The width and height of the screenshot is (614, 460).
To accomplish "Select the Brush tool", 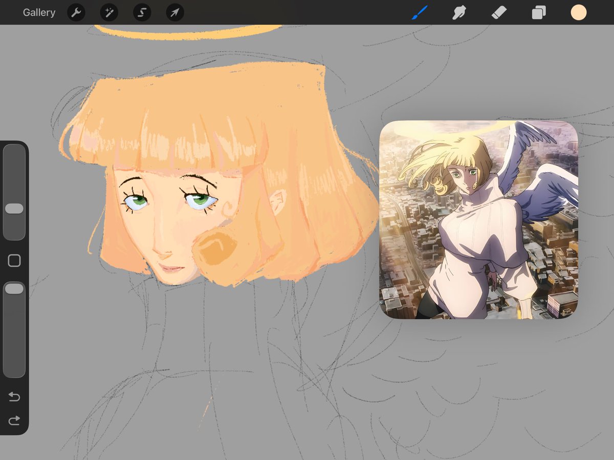I will click(420, 12).
